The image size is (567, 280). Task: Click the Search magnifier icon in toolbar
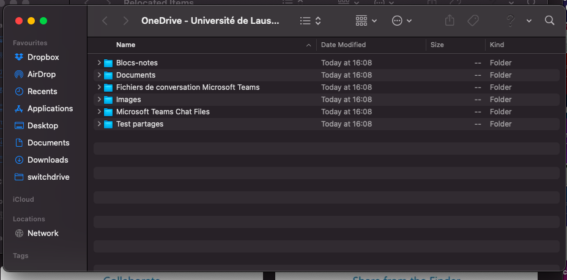coord(549,21)
